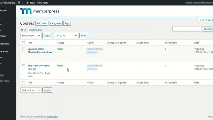Image resolution: width=213 pixels, height=120 pixels.
Task: Expand bottom Bulk actions dropdown
Action: (x=31, y=90)
